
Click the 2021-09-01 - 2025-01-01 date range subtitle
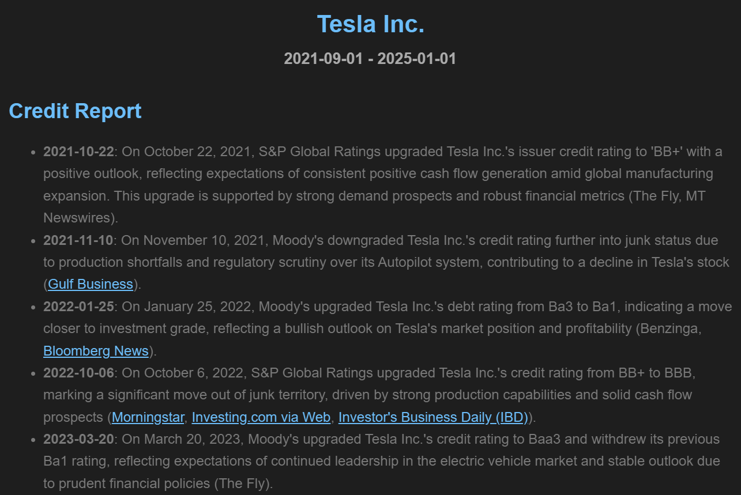pos(370,59)
